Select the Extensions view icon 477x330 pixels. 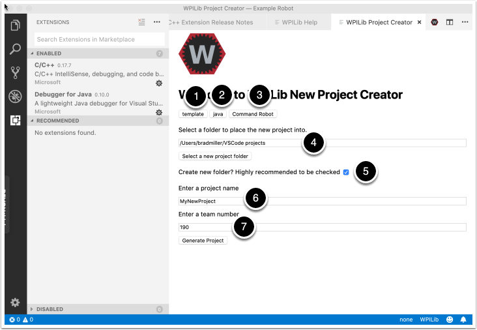point(16,120)
